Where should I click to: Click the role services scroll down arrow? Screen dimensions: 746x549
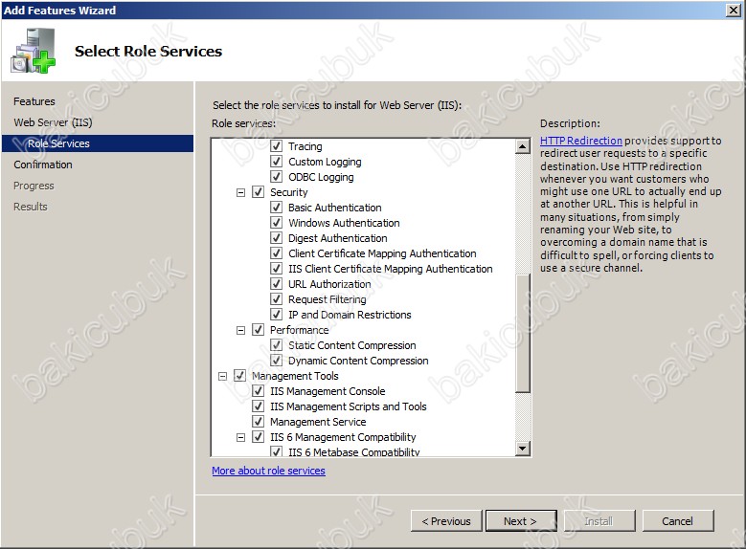click(522, 449)
